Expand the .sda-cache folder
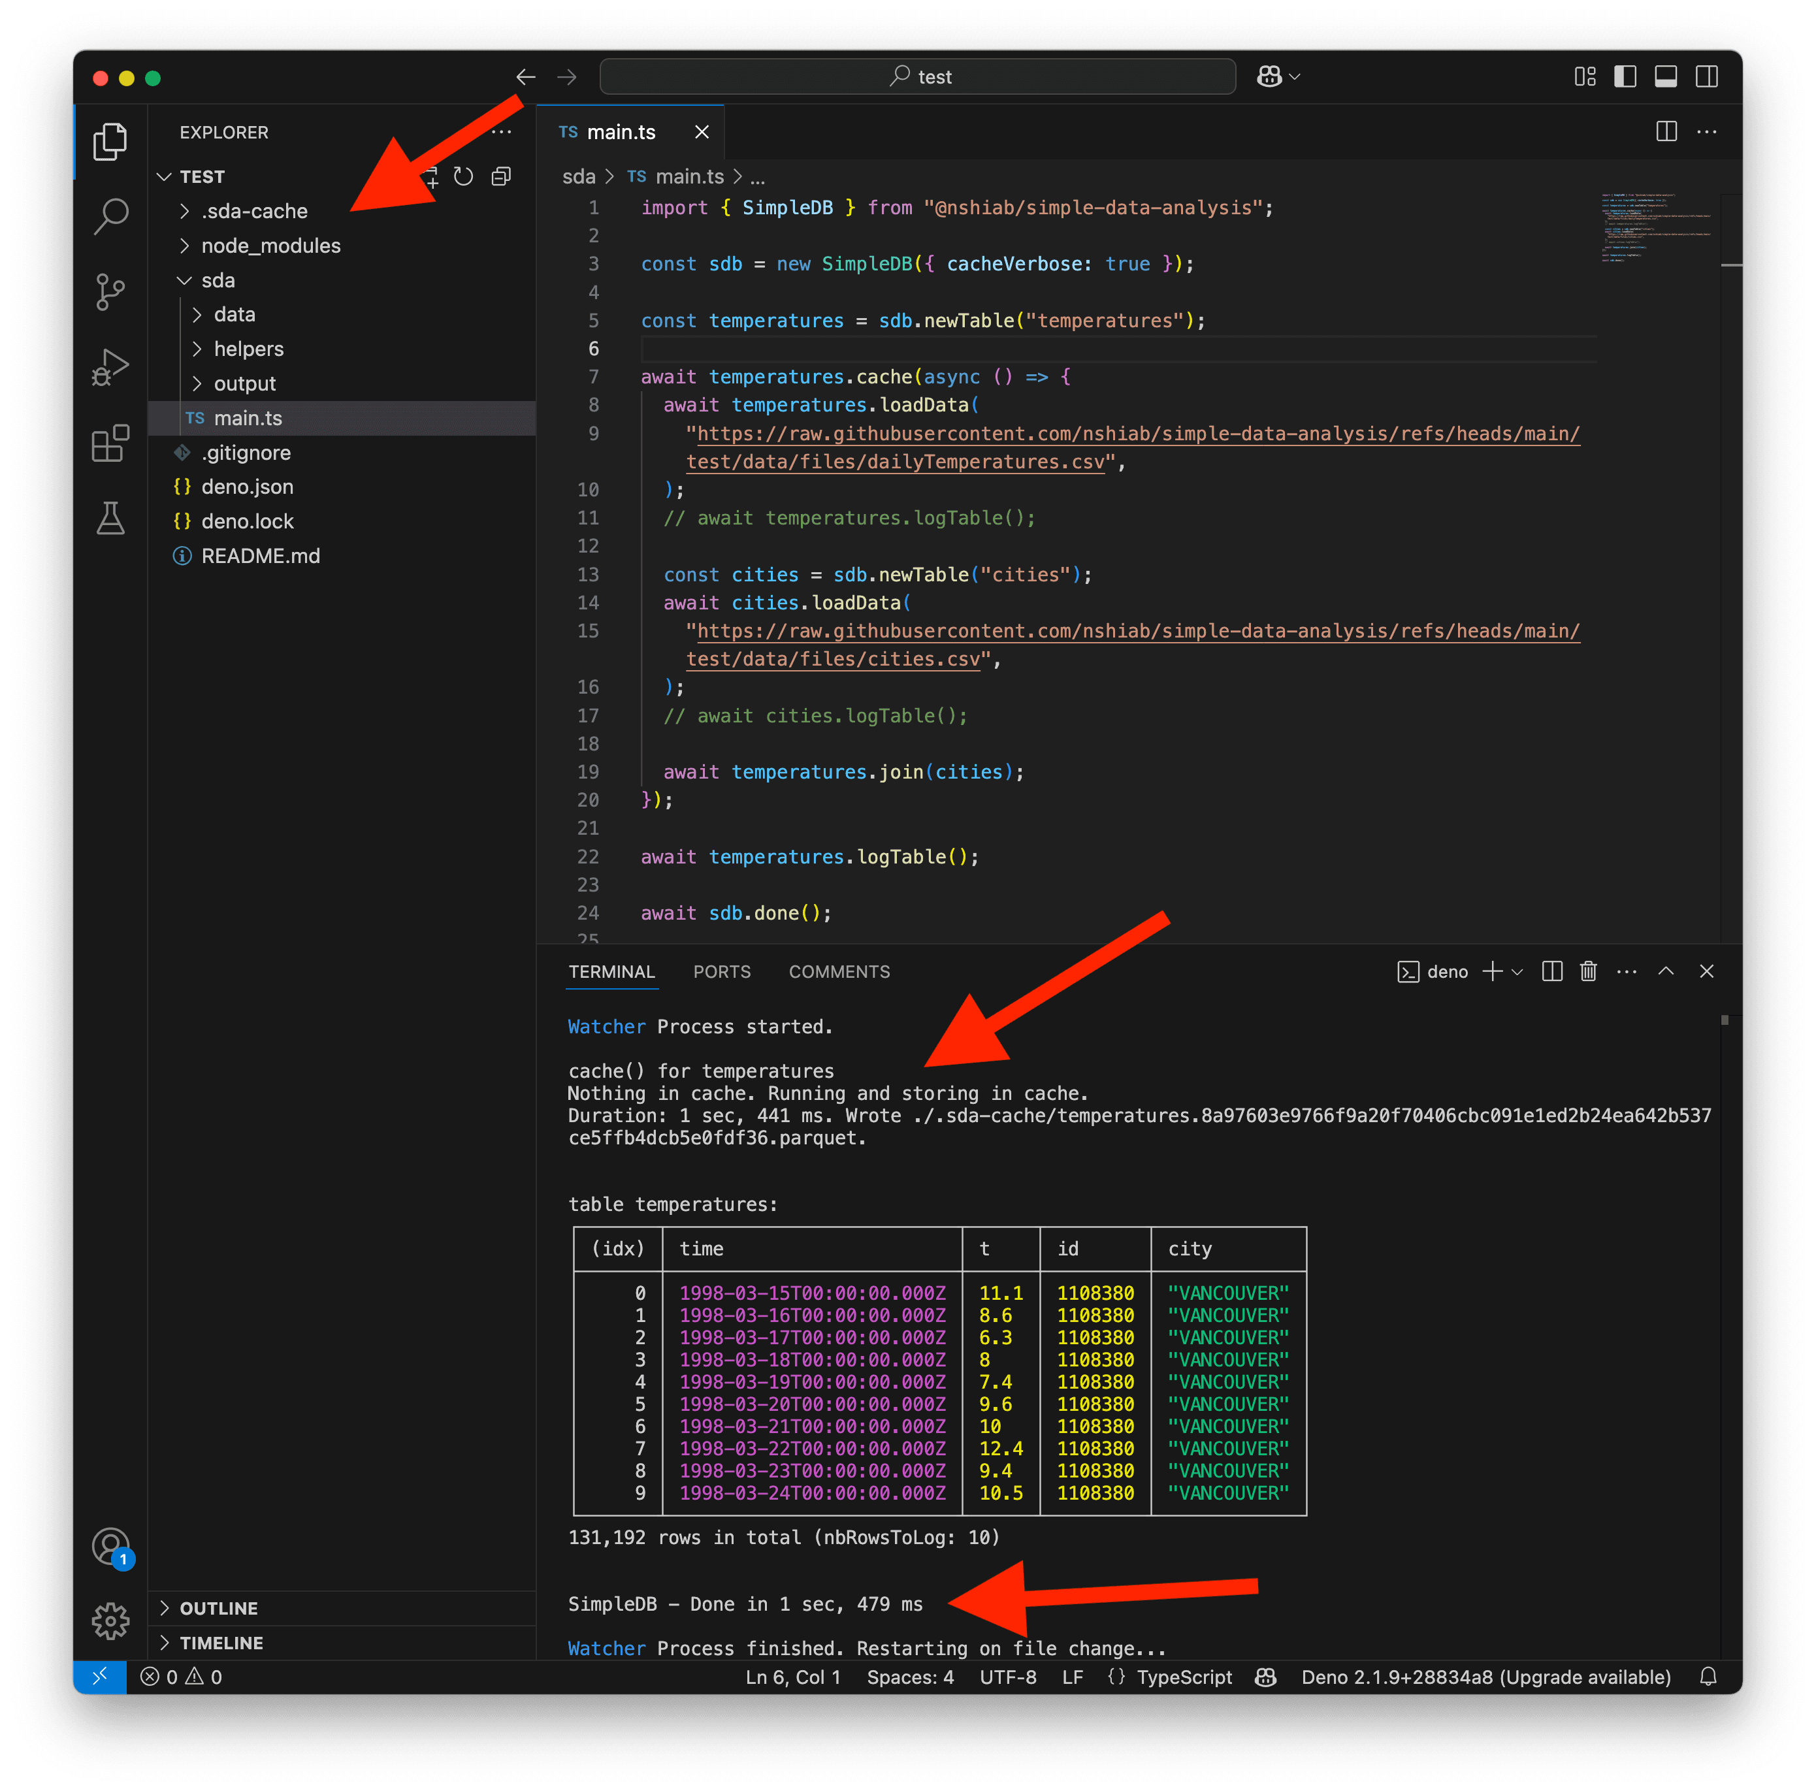The width and height of the screenshot is (1816, 1791). pyautogui.click(x=255, y=212)
